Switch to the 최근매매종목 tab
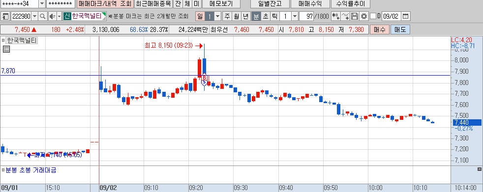 (153, 4)
